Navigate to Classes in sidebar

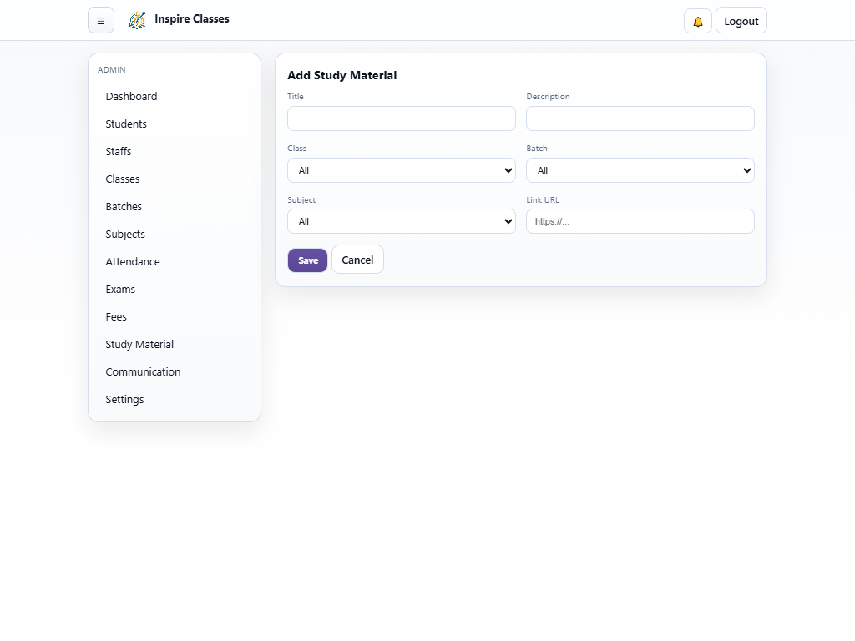click(123, 179)
